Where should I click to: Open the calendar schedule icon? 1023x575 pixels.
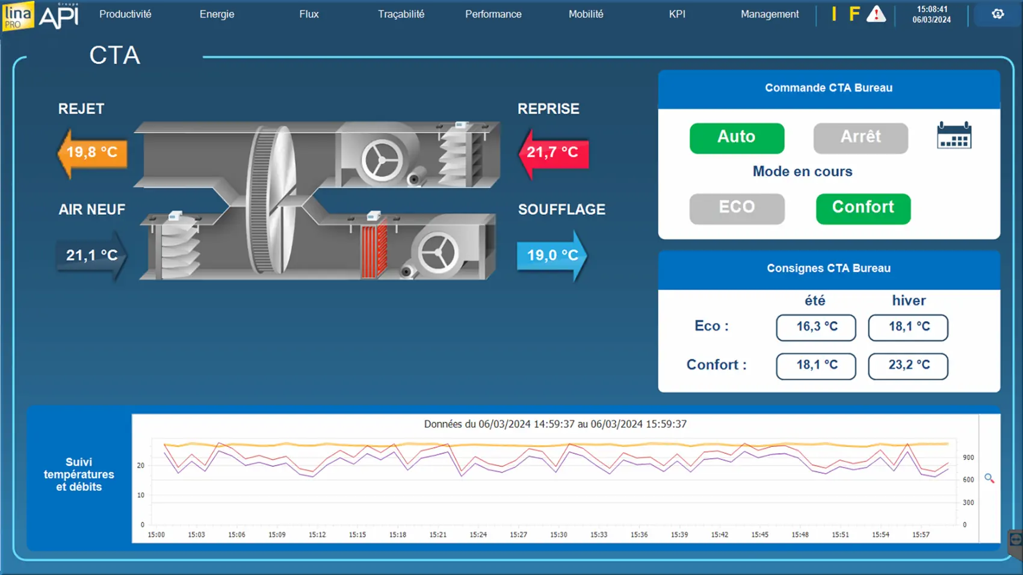(954, 135)
